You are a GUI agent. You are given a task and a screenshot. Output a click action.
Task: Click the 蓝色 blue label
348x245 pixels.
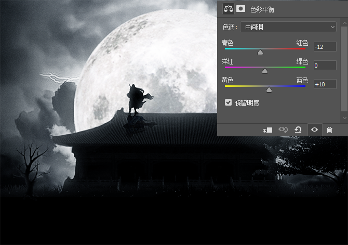[x=302, y=80]
